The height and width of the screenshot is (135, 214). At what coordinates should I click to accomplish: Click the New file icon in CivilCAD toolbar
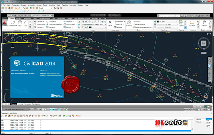pos(3,8)
